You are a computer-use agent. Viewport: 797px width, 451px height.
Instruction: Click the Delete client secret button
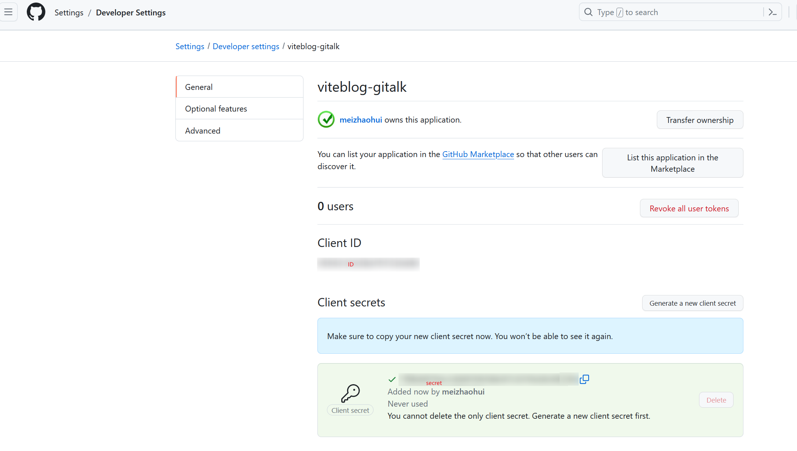pyautogui.click(x=716, y=400)
